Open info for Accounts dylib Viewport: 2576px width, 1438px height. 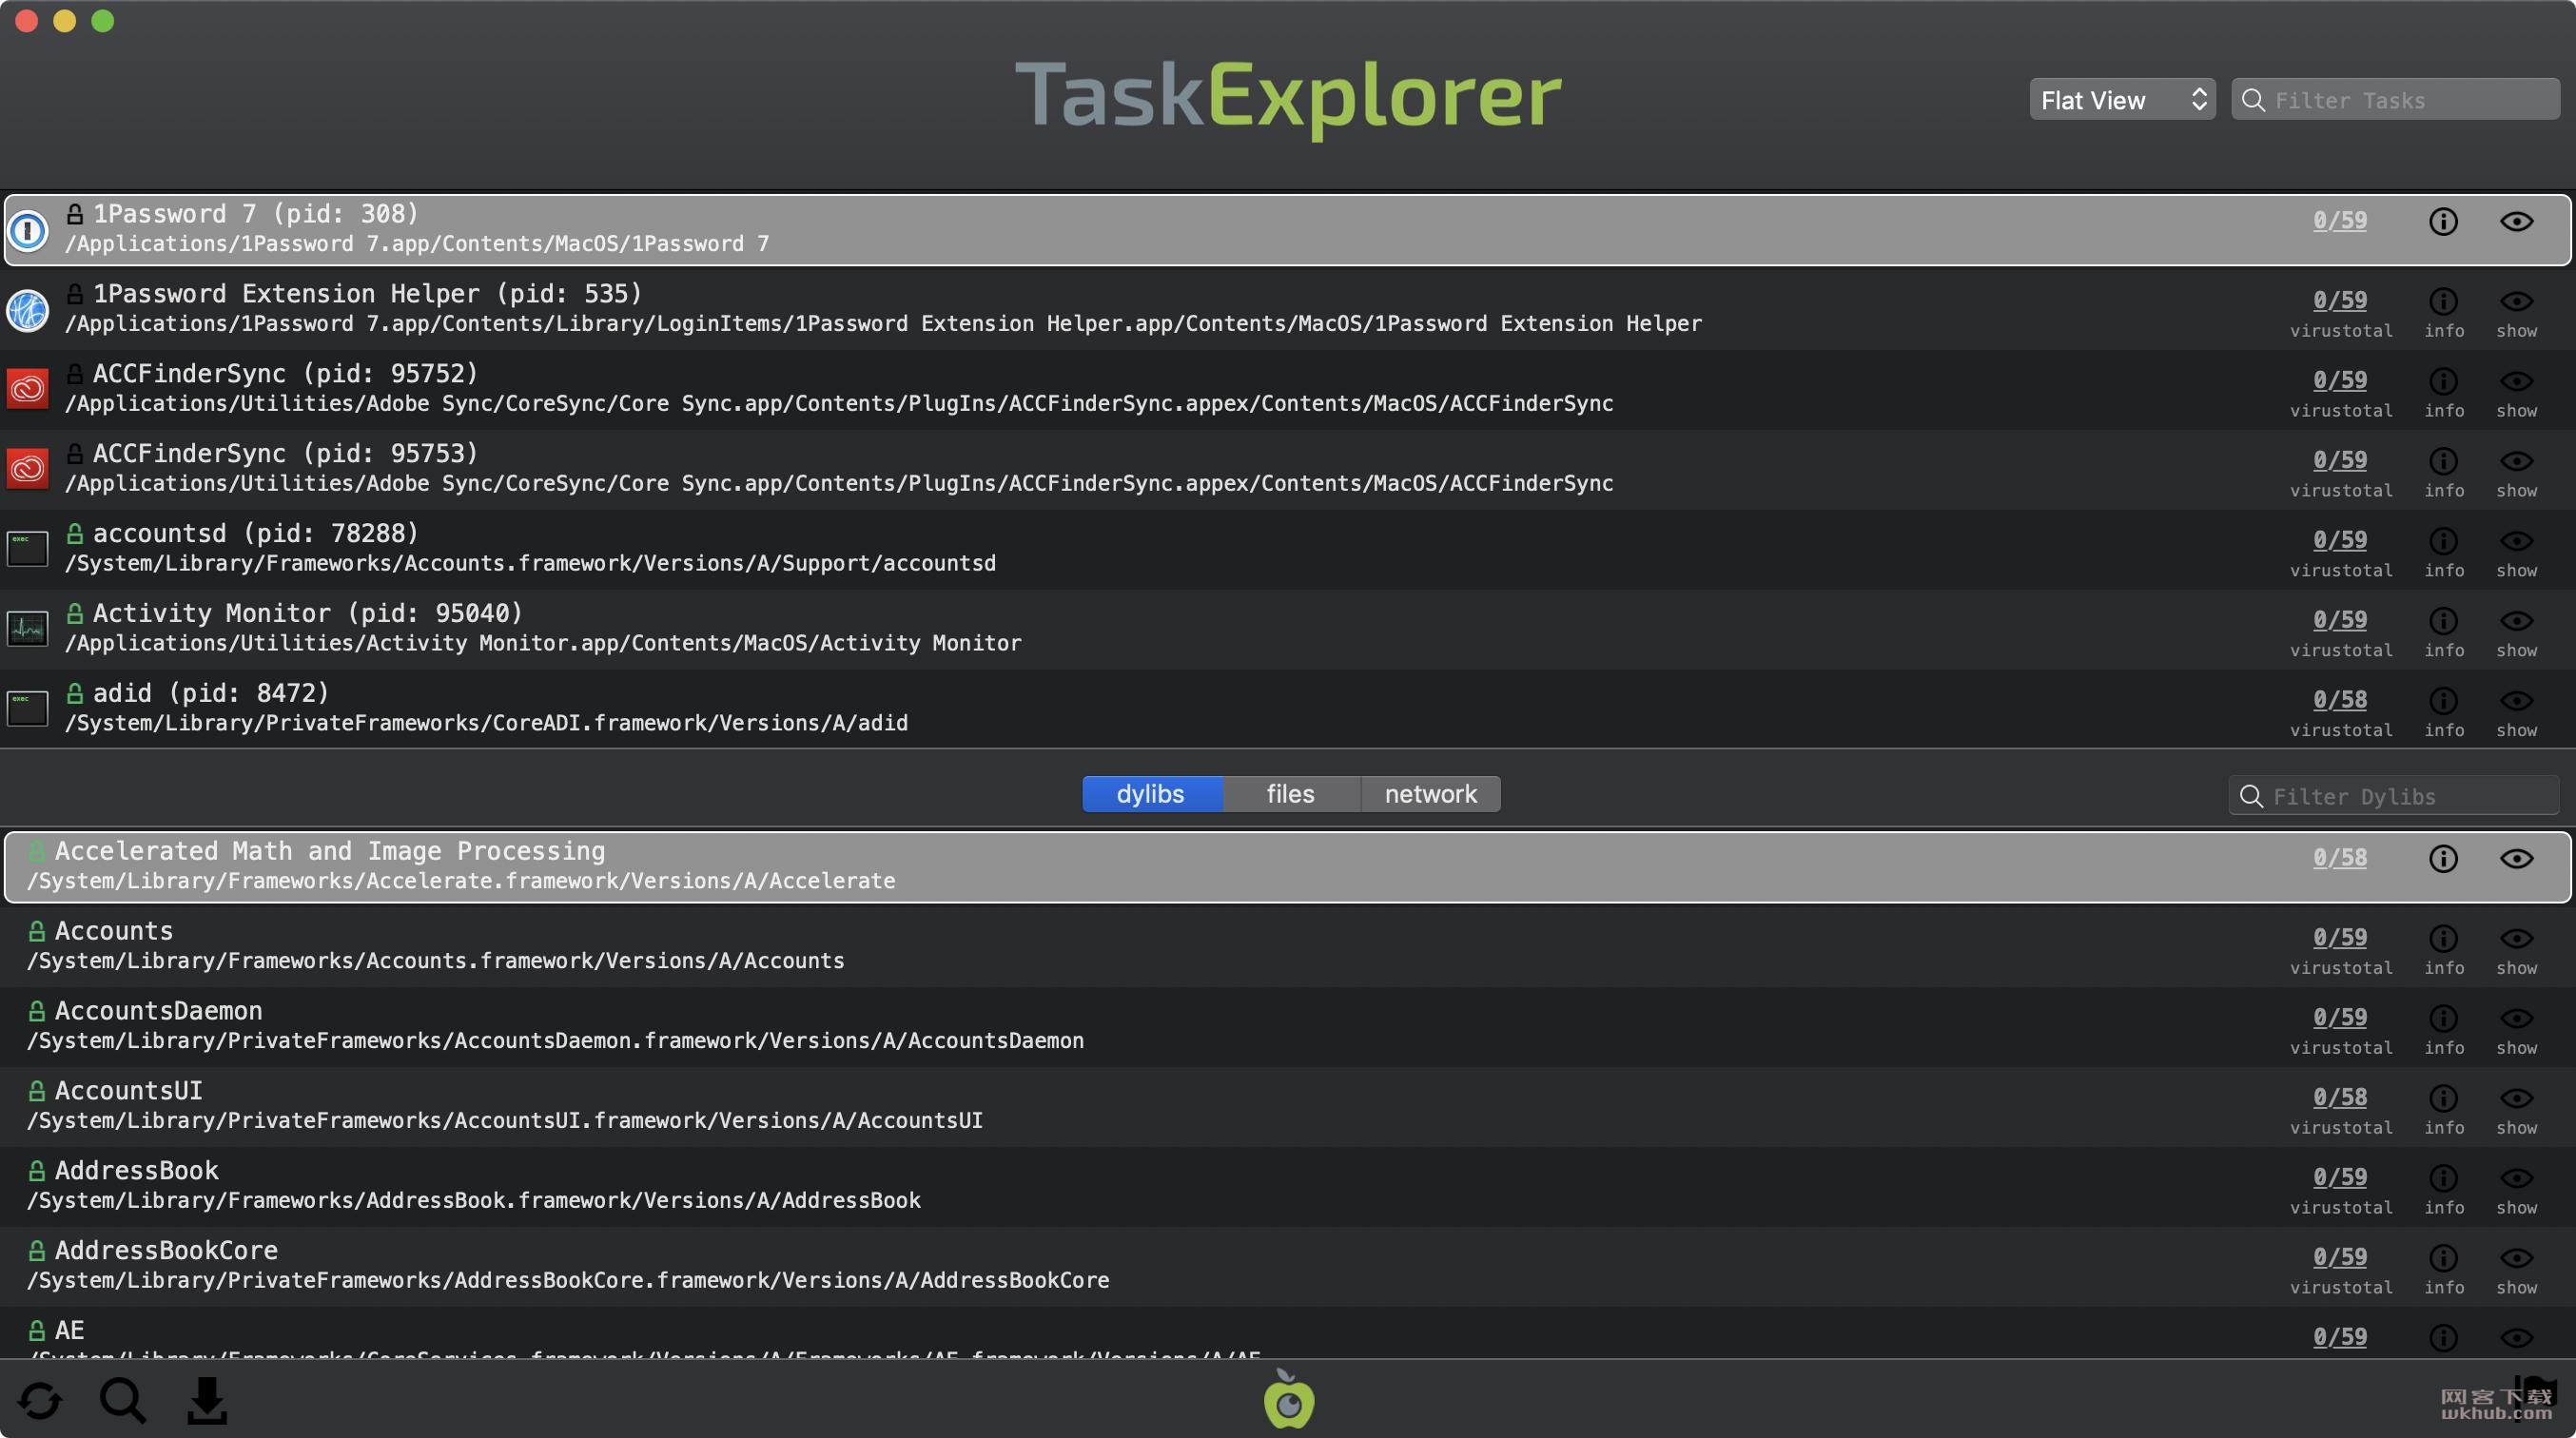click(2443, 938)
